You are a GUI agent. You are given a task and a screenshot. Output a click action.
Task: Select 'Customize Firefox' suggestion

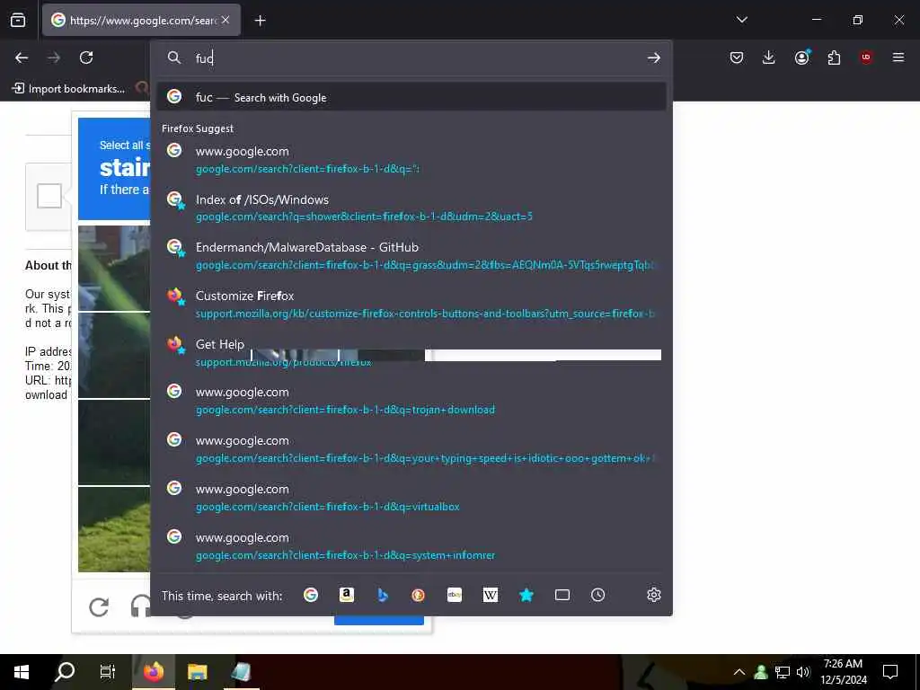coord(411,304)
